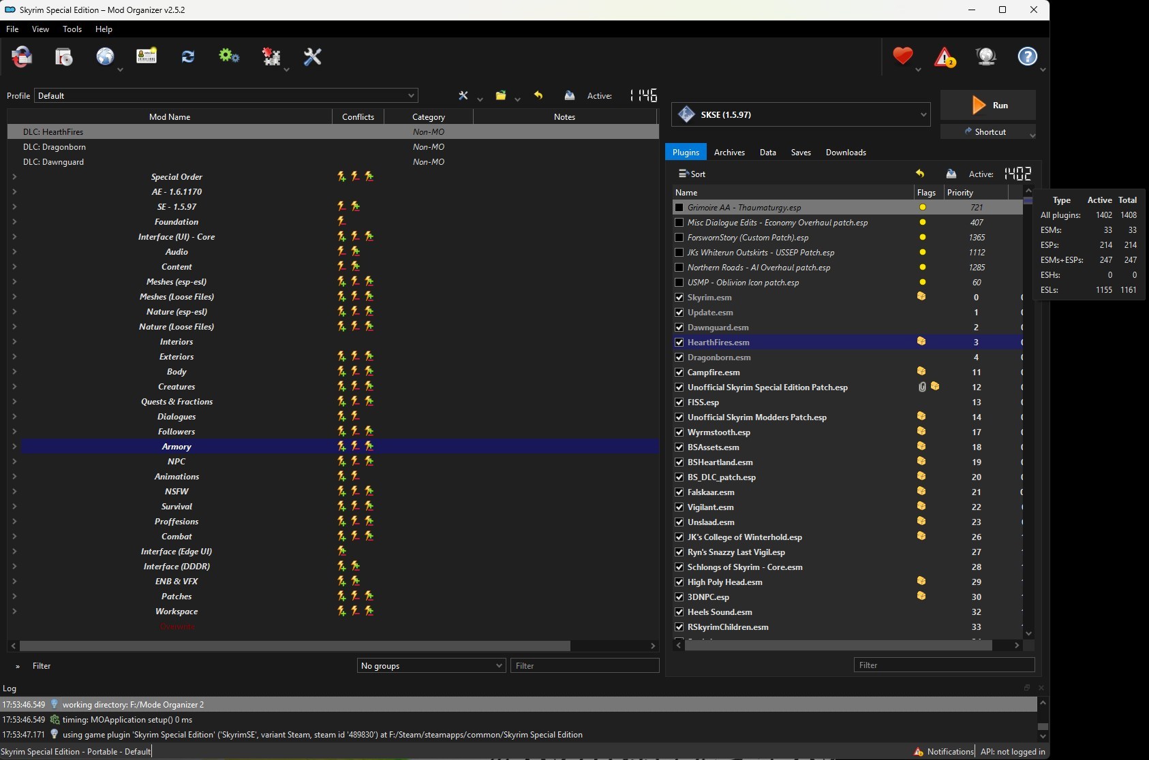Uncheck the FISS.esp plugin
The height and width of the screenshot is (760, 1149).
[679, 402]
